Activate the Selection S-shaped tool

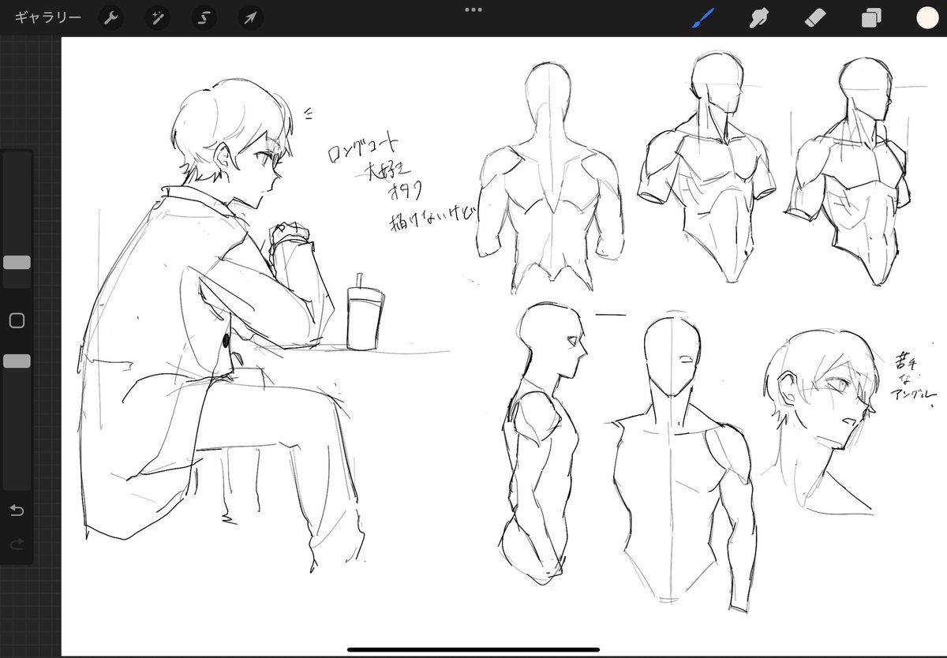point(204,17)
